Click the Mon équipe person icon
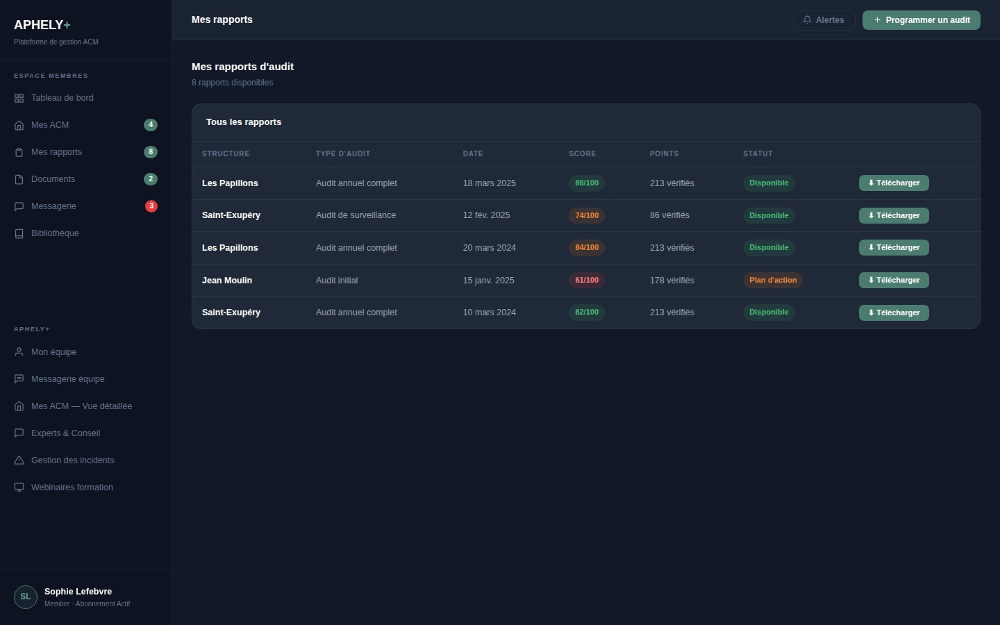This screenshot has height=625, width=1000. [19, 352]
